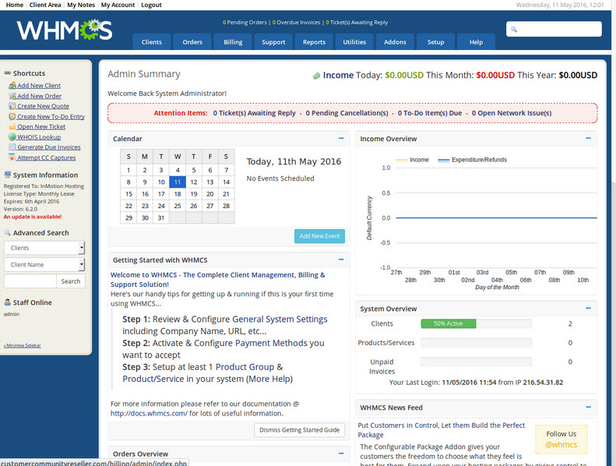Click the Create New To-Do Entry icon
Screen dimensions: 616x466
click(12, 116)
